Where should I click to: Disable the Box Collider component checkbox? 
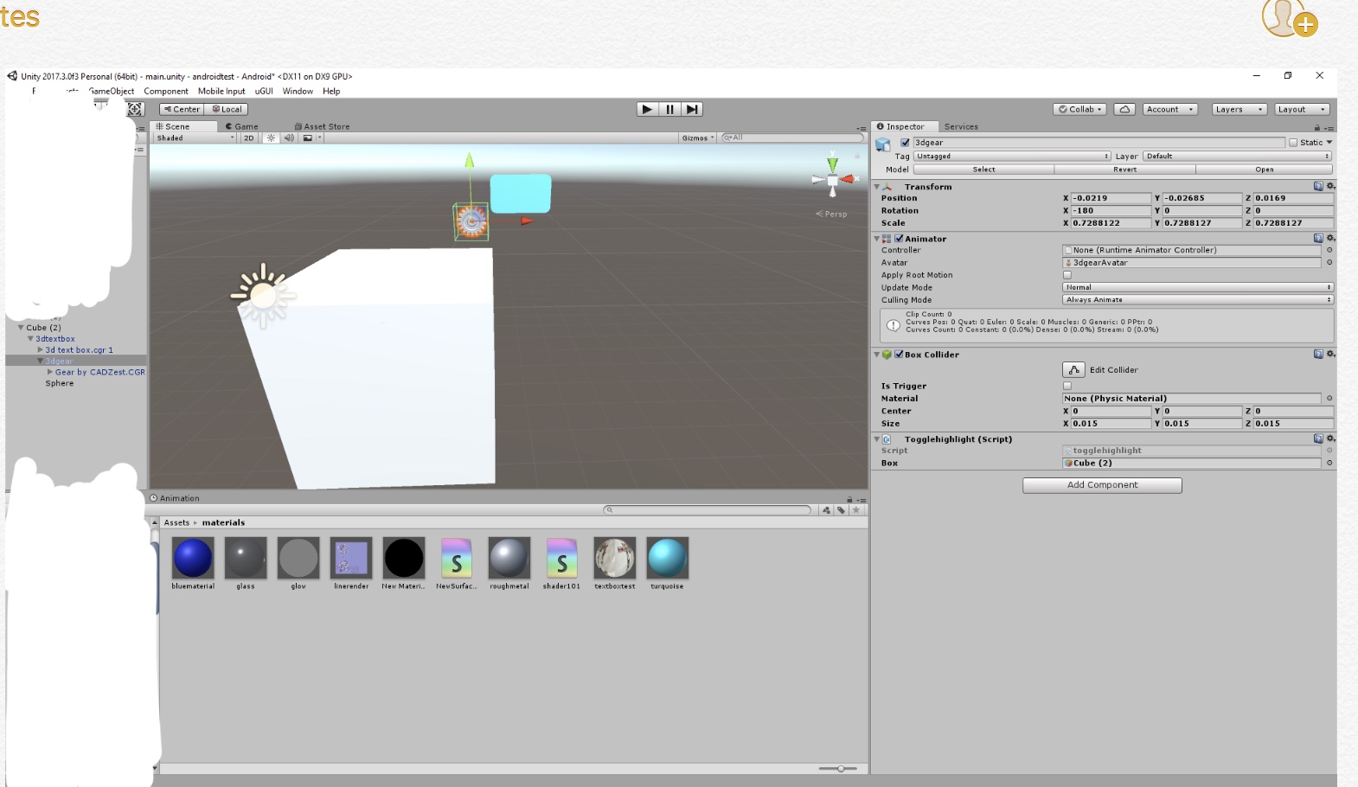tap(899, 355)
